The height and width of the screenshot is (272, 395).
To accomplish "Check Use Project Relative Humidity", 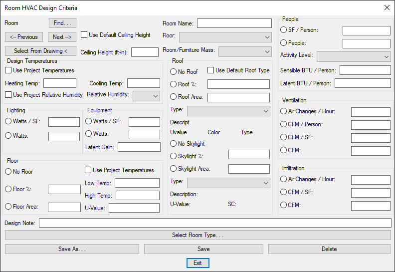I will 8,94.
